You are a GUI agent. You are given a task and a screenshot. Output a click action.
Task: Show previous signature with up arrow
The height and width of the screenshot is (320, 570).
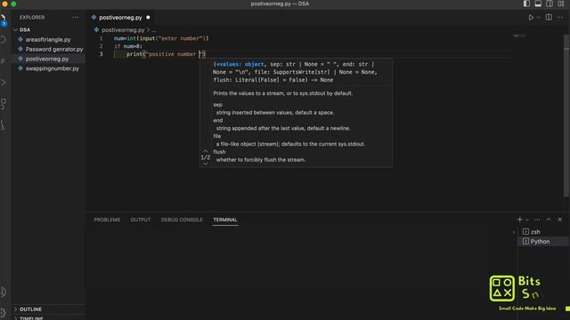(206, 151)
